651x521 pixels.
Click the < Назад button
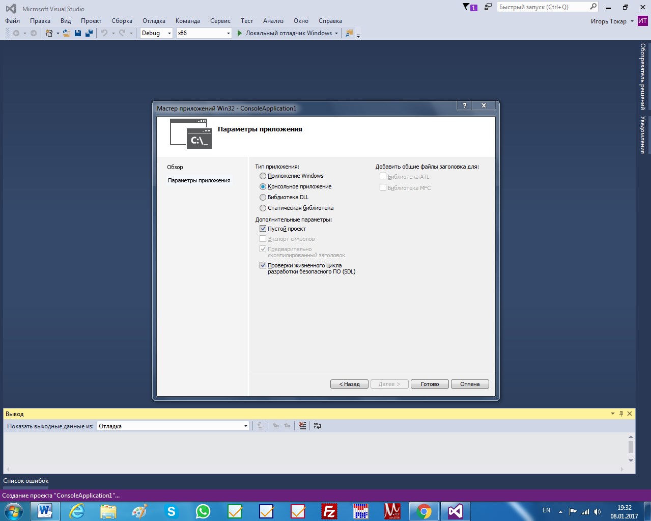349,384
